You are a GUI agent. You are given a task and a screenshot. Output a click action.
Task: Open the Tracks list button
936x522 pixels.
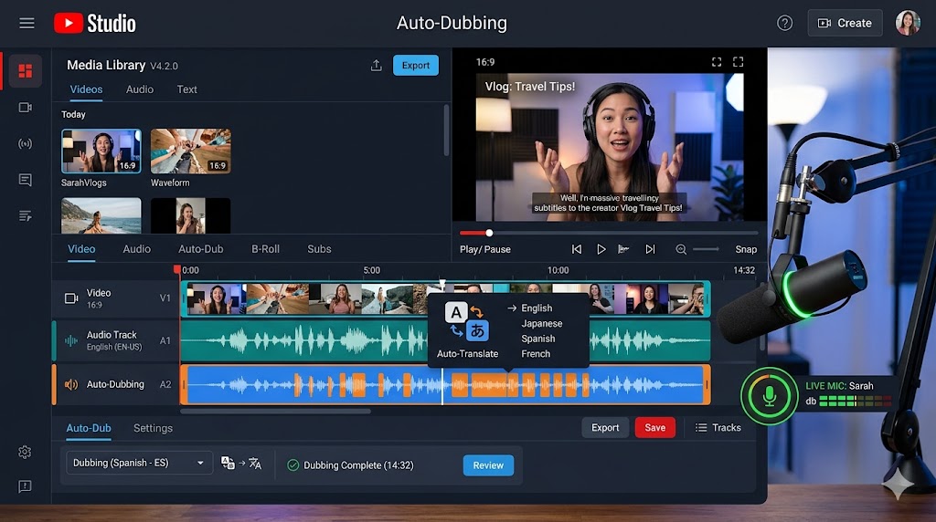718,427
